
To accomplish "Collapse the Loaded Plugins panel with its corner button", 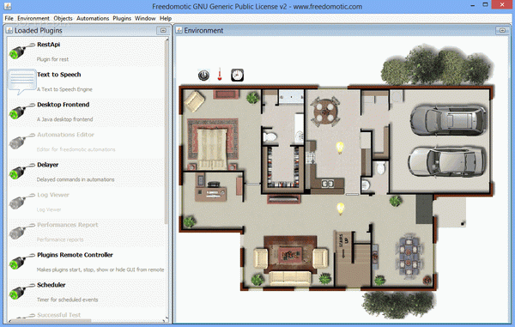I will 163,31.
